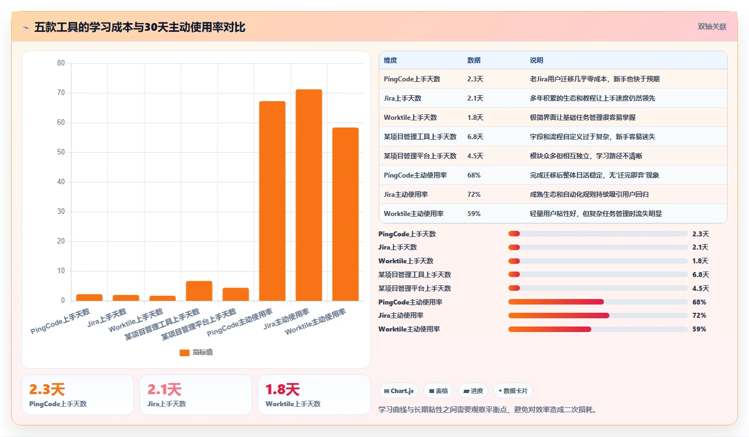
Task: Click the 72% table data cell
Action: [x=474, y=195]
